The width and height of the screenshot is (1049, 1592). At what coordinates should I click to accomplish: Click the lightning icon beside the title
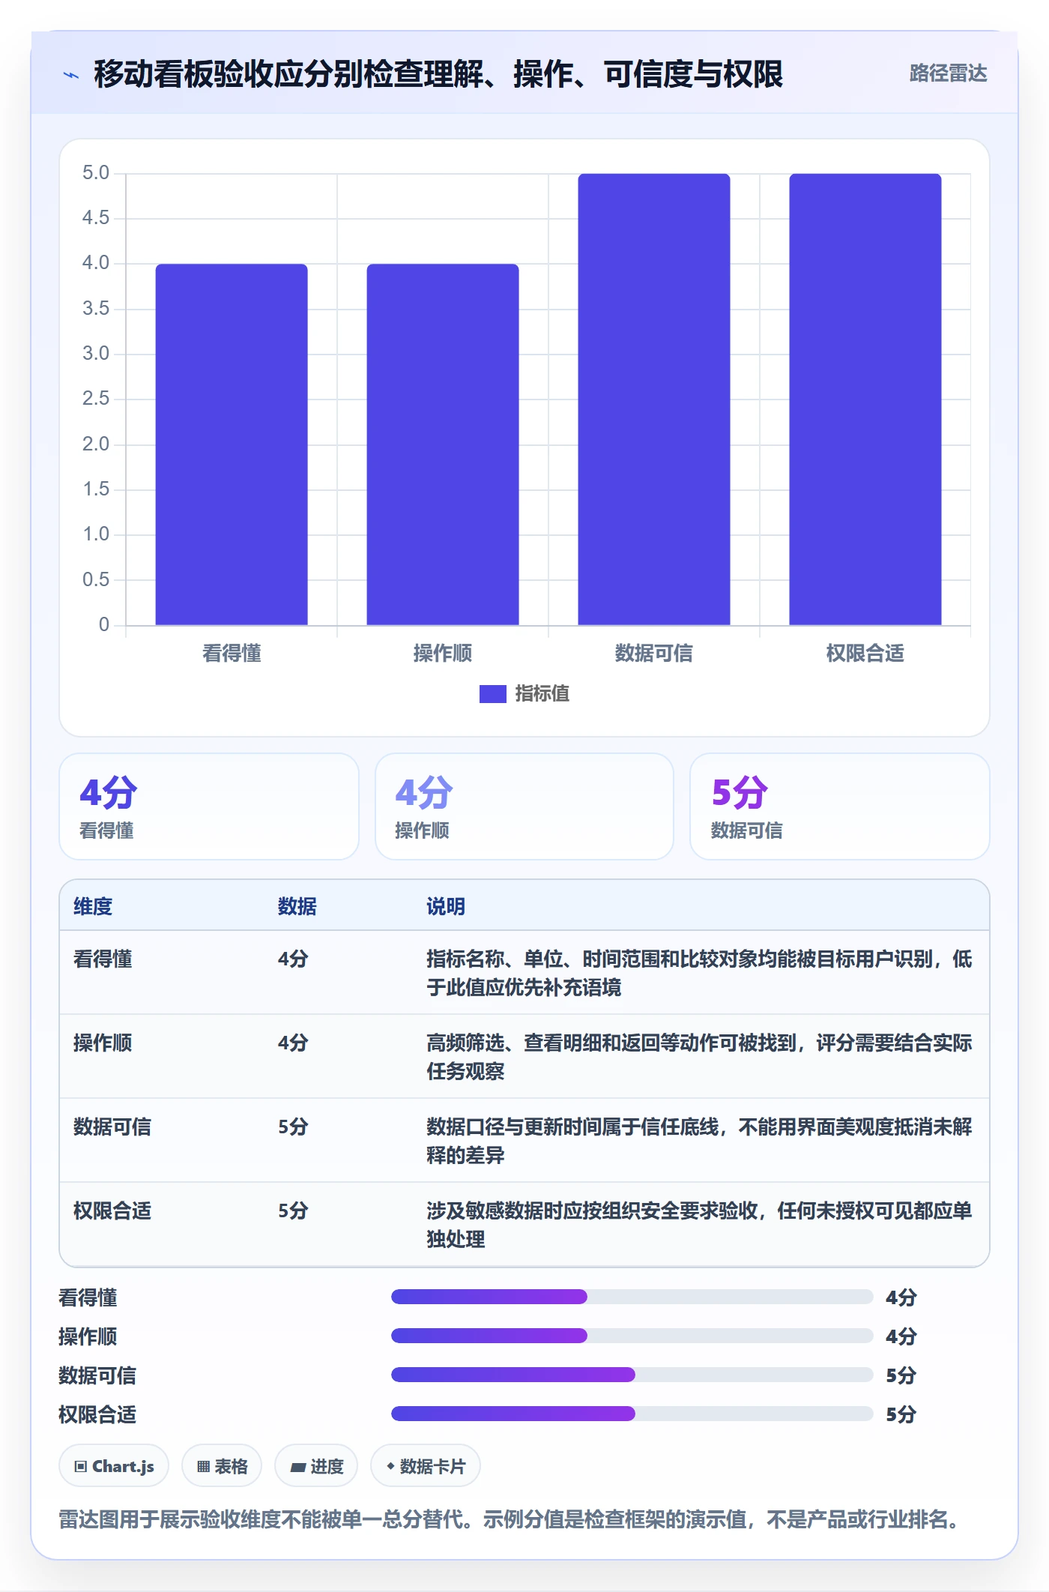coord(71,75)
